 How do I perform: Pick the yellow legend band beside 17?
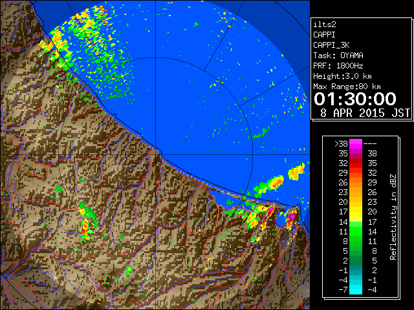tap(356, 212)
